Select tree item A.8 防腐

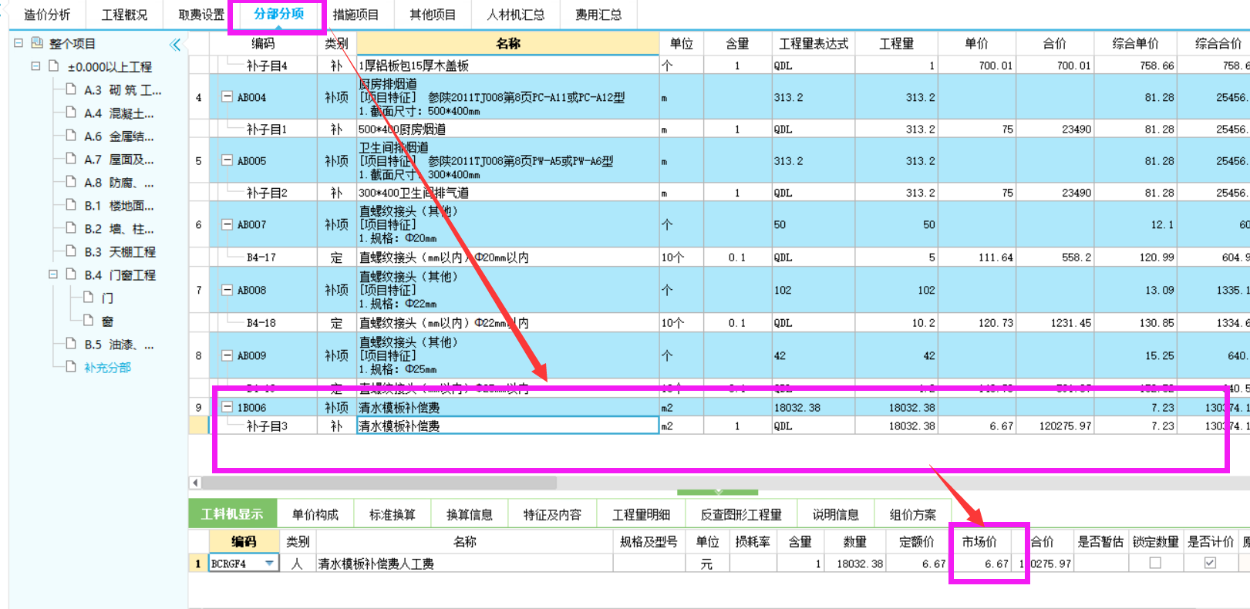119,183
